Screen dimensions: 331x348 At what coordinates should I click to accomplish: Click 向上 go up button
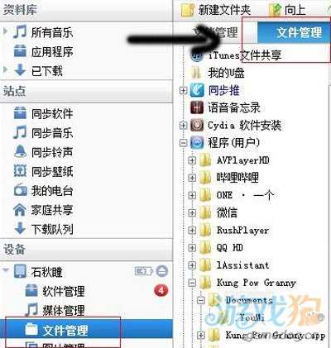pyautogui.click(x=287, y=10)
